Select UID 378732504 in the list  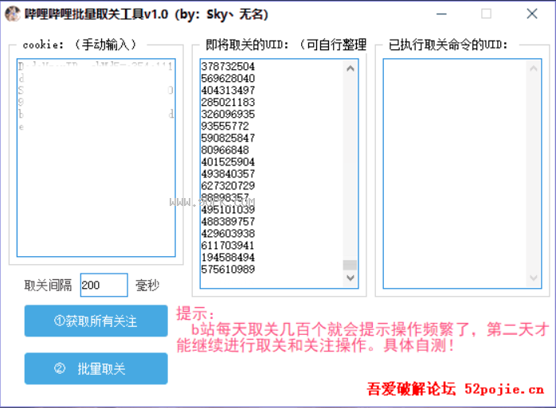228,66
